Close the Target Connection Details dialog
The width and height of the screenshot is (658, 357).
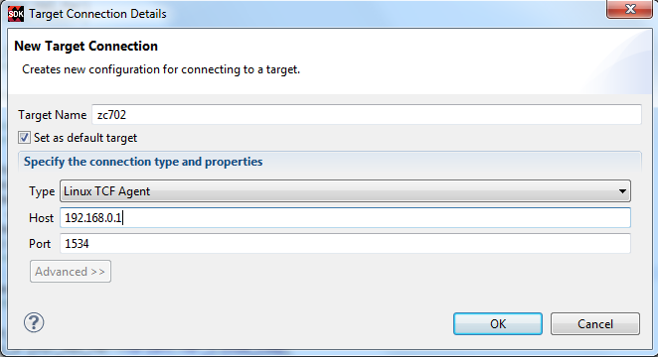[x=629, y=9]
